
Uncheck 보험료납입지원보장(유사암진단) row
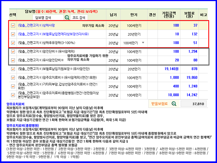[13, 69]
